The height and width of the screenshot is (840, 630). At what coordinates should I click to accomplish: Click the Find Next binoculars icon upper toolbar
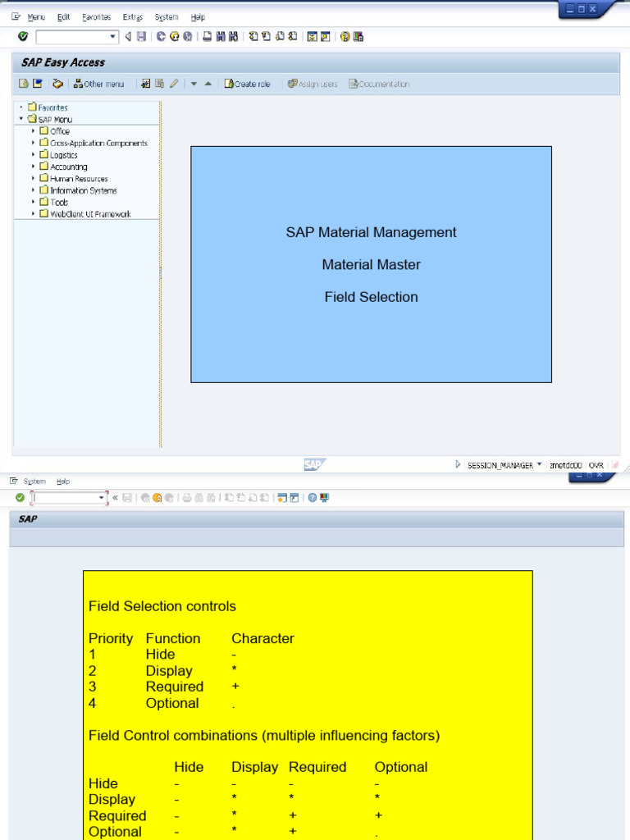(234, 36)
